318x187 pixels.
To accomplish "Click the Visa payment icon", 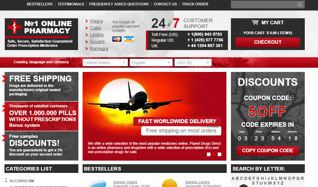I will 129,39.
